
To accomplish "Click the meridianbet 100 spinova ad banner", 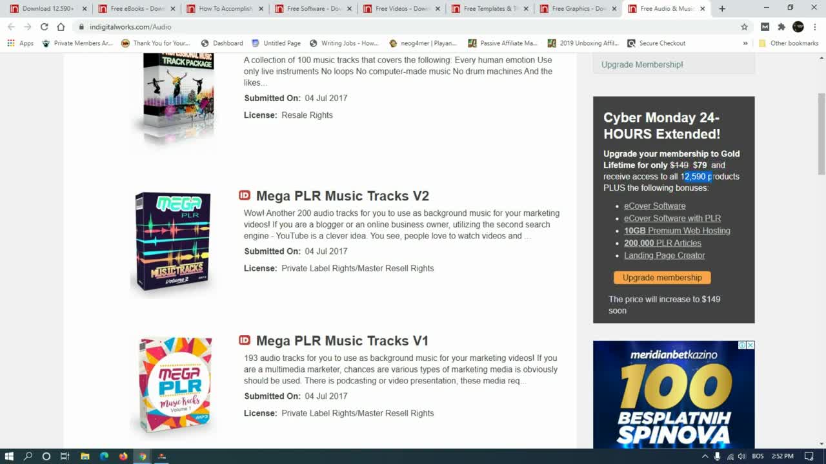I will (x=674, y=394).
